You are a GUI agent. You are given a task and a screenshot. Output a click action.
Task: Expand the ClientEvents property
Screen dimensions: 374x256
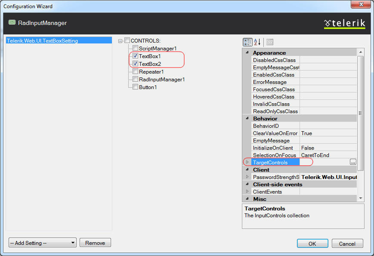pos(247,191)
